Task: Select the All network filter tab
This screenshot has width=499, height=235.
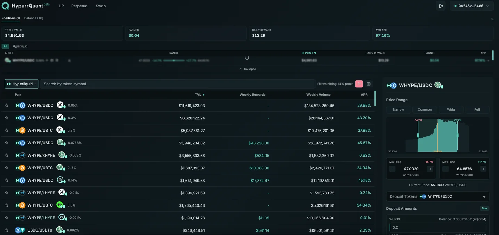Action: coord(5,46)
